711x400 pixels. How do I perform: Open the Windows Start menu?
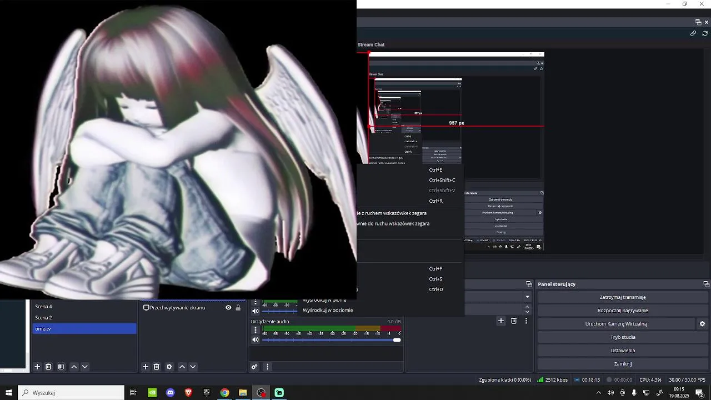point(9,393)
